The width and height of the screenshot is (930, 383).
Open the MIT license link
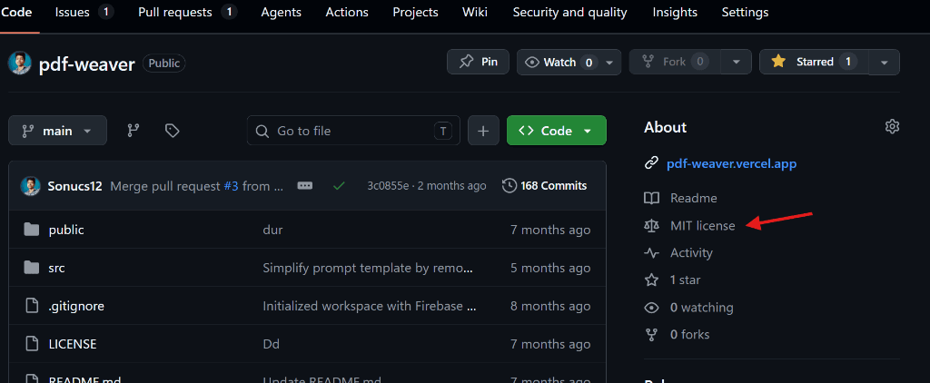click(702, 225)
